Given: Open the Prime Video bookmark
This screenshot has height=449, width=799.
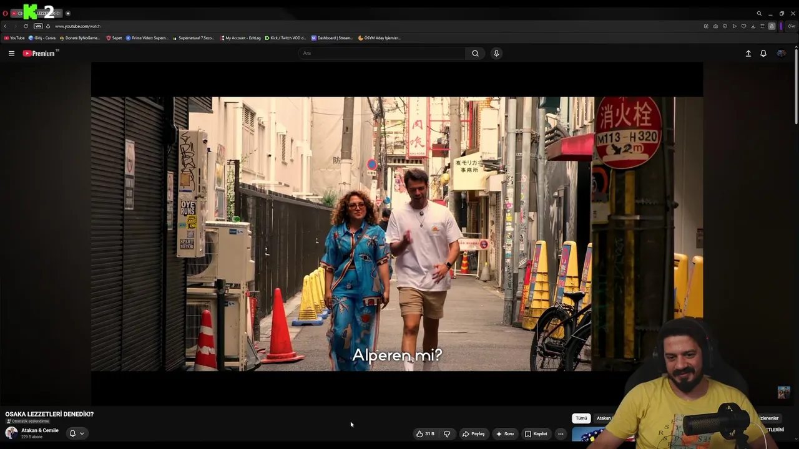Looking at the screenshot, I should coord(147,38).
